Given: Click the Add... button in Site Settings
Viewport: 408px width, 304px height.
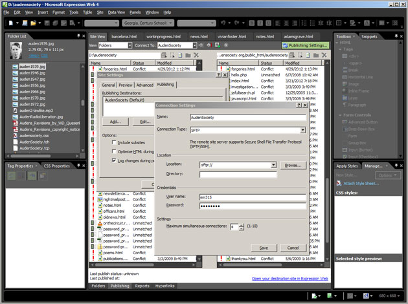Looking at the screenshot, I should [115, 122].
